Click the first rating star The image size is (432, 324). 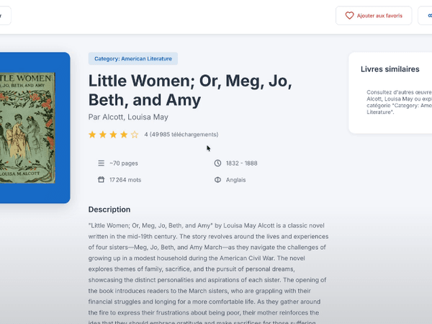92,135
